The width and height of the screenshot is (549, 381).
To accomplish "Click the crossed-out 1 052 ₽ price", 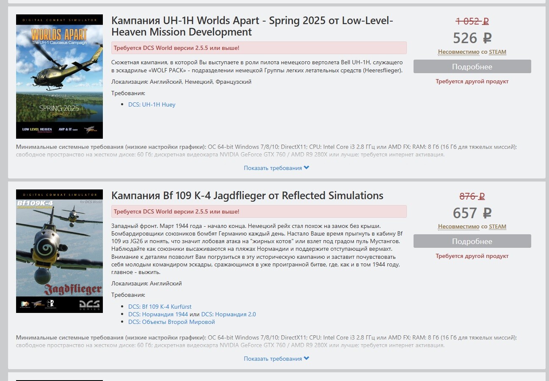I will coord(472,21).
